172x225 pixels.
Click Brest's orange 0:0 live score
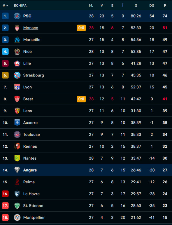click(x=81, y=99)
